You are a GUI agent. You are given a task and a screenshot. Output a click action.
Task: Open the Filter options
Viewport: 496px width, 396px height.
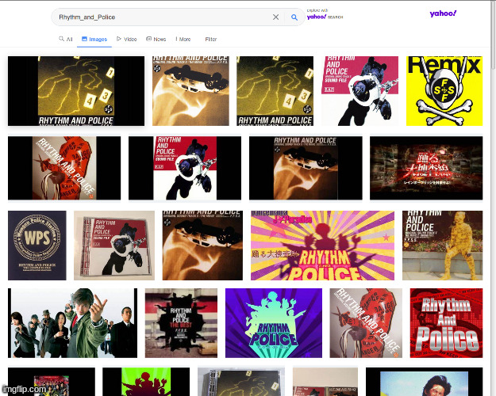[210, 39]
